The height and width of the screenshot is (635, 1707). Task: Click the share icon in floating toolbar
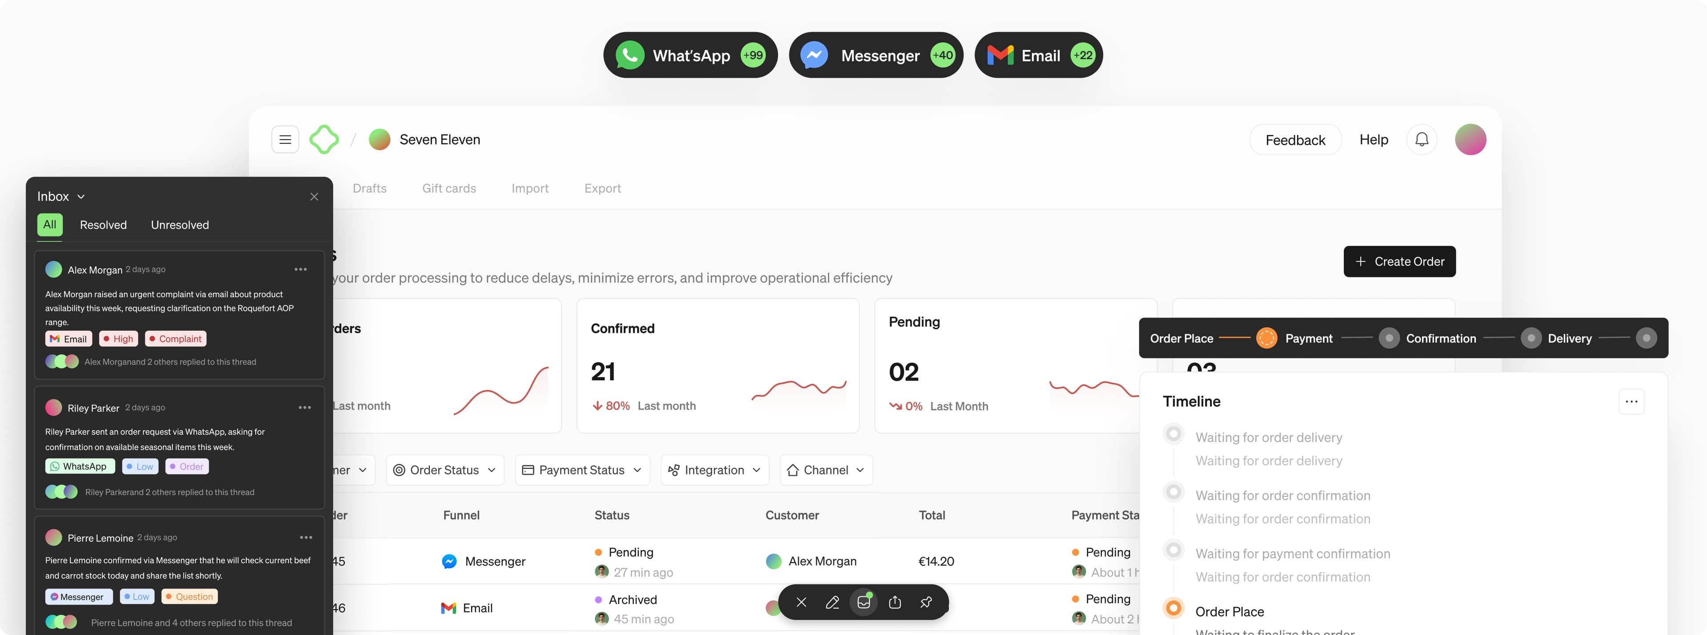[894, 602]
